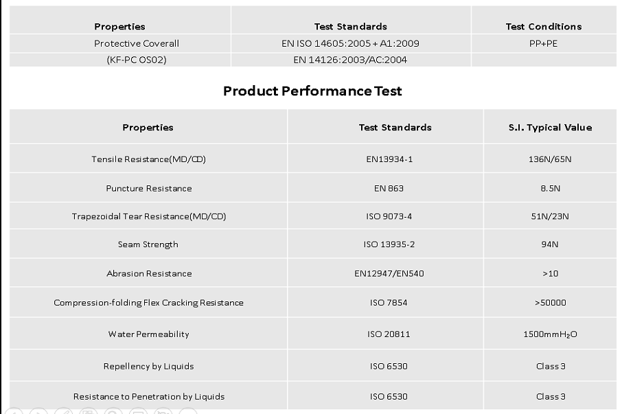Click the Test Conditions column header
The height and width of the screenshot is (414, 622).
tap(543, 27)
